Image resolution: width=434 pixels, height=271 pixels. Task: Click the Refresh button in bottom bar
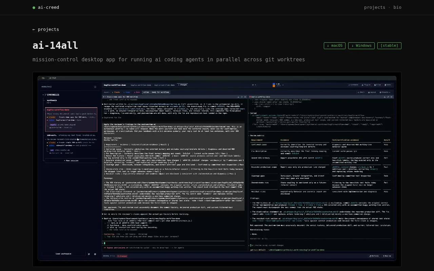pos(374,256)
